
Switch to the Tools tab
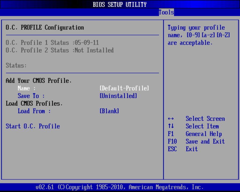166,12
